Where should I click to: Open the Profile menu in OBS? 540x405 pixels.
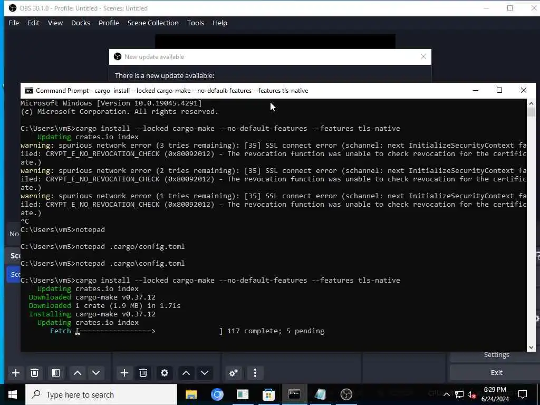(109, 23)
